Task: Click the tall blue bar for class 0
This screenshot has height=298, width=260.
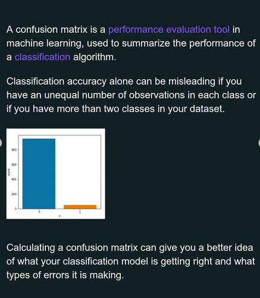Action: (x=39, y=173)
